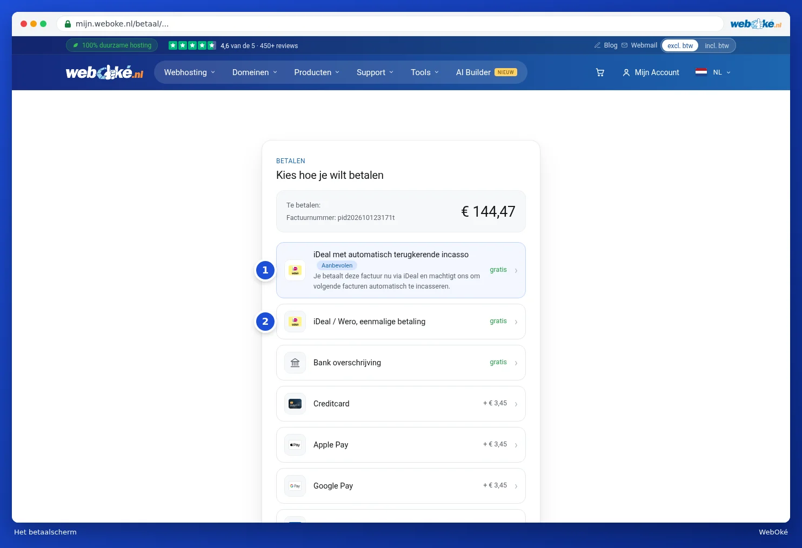Choose iDeal / Wero eenmalige betaling
802x548 pixels.
401,322
